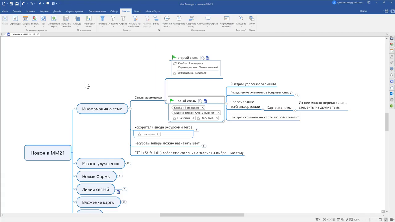Save the map with floppy disk icon
Screen dimensions: 395x222
click(x=17, y=4)
